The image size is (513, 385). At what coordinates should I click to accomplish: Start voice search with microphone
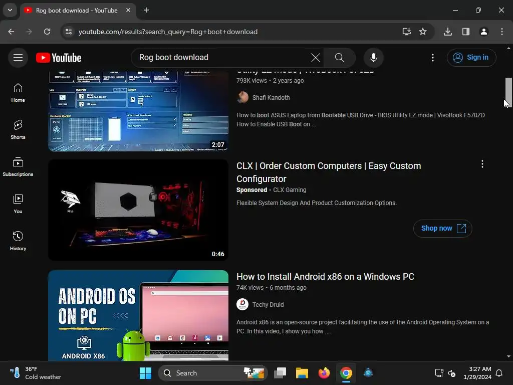click(x=374, y=58)
